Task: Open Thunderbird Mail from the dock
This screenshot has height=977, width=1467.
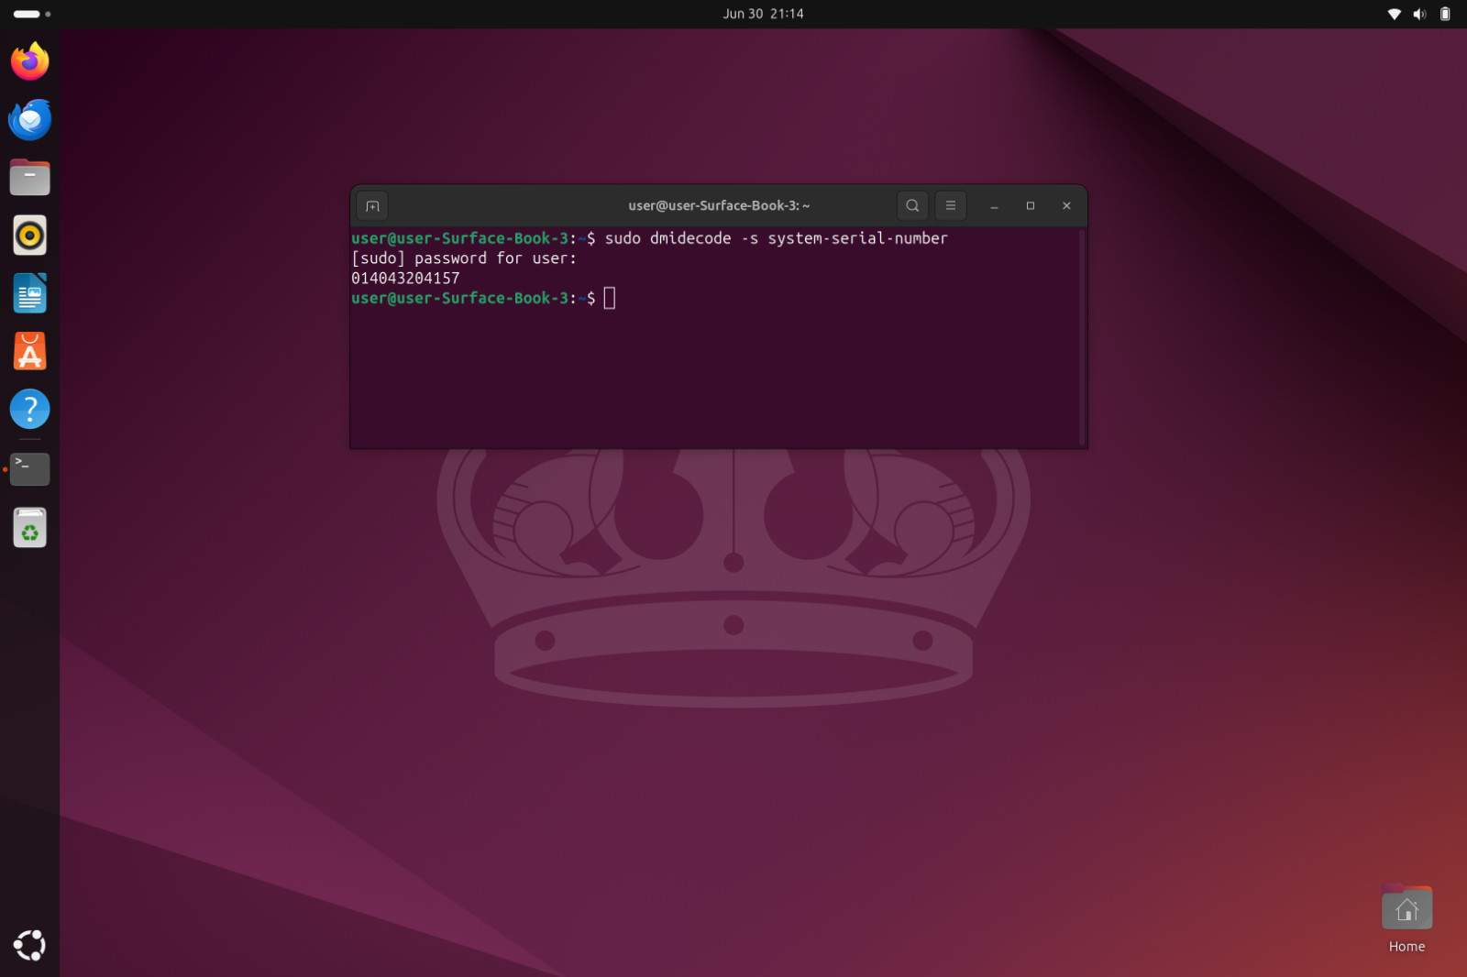Action: [x=29, y=119]
